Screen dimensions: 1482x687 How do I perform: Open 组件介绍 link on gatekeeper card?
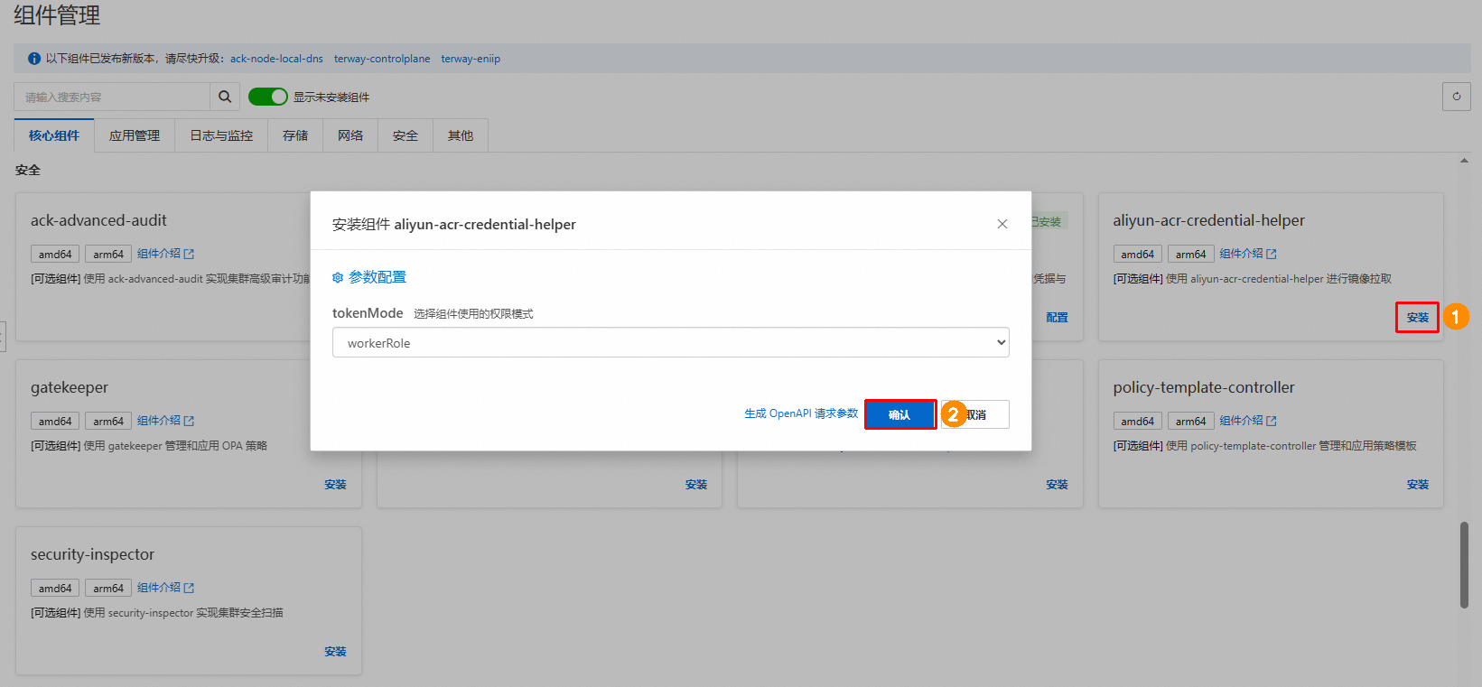point(159,421)
